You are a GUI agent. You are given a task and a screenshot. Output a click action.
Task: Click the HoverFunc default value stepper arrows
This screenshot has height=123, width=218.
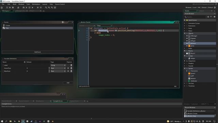49,68
